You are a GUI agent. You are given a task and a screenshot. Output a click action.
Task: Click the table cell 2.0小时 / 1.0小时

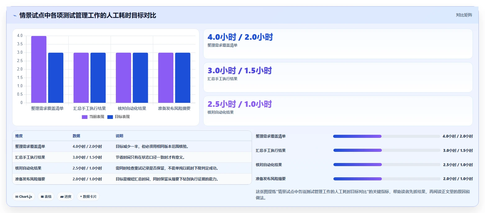click(x=87, y=179)
